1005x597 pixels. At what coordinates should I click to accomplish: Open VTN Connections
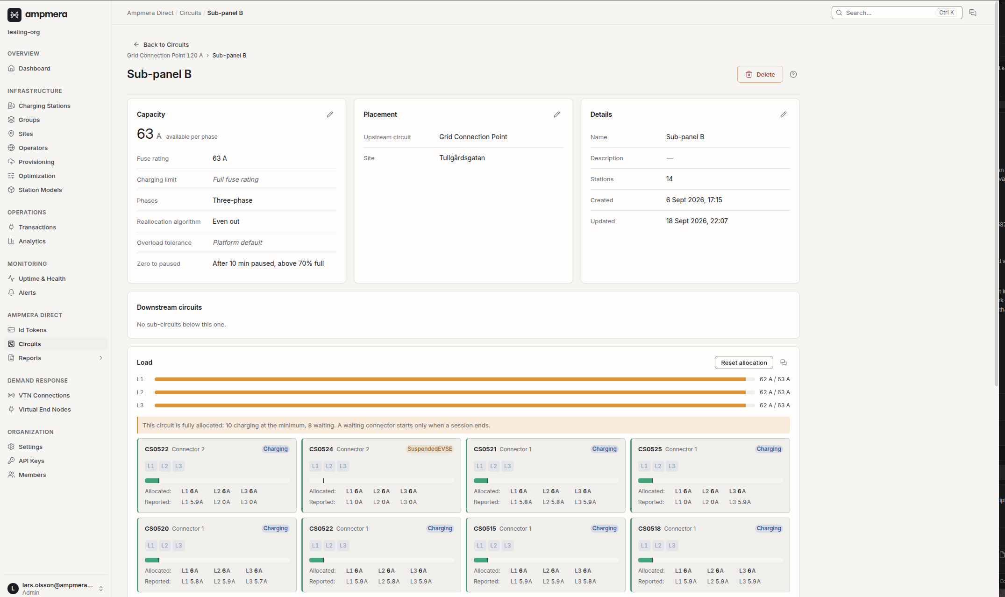[x=56, y=395]
